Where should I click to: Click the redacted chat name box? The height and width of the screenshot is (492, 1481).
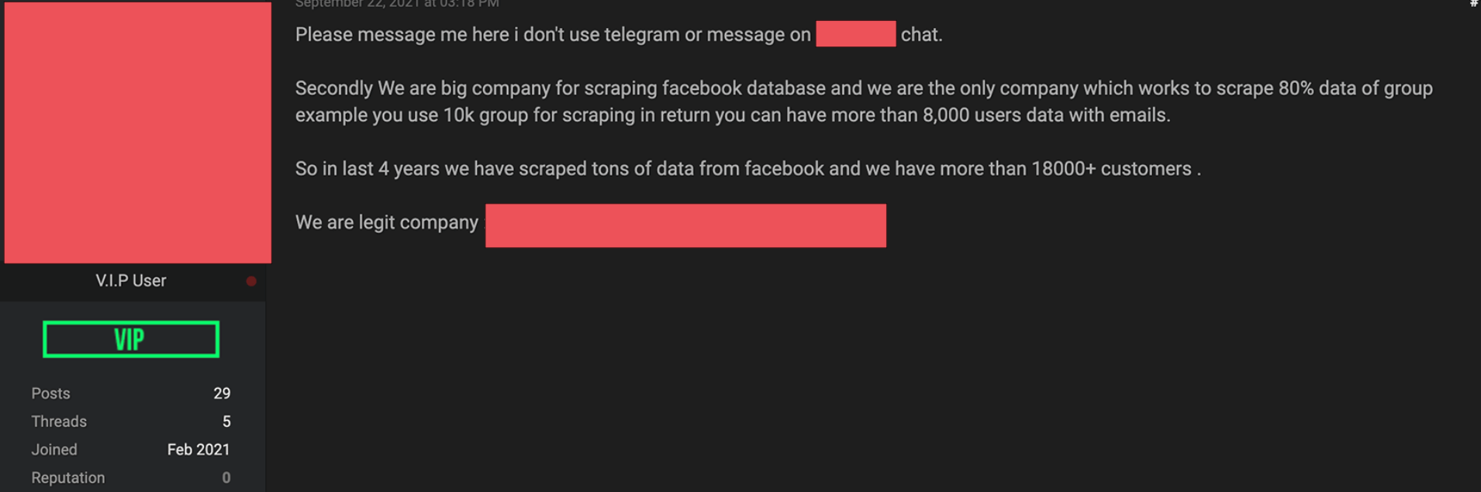[855, 34]
